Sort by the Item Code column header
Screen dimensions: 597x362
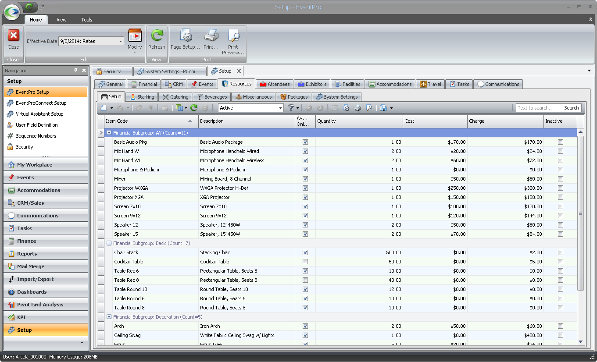pyautogui.click(x=151, y=121)
